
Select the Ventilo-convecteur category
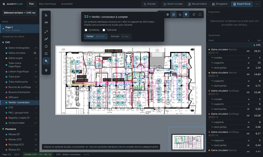pos(20,102)
